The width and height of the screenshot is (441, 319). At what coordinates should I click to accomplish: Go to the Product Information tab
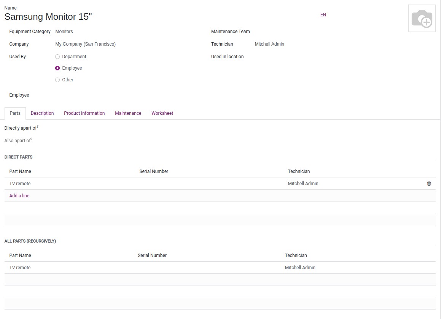[x=84, y=113]
